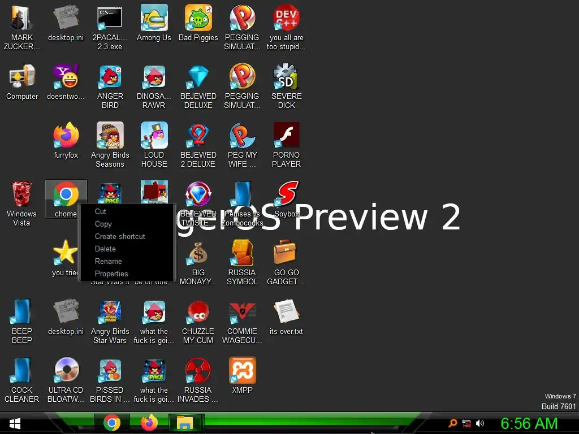Select the CHUZZLE icon

click(198, 321)
